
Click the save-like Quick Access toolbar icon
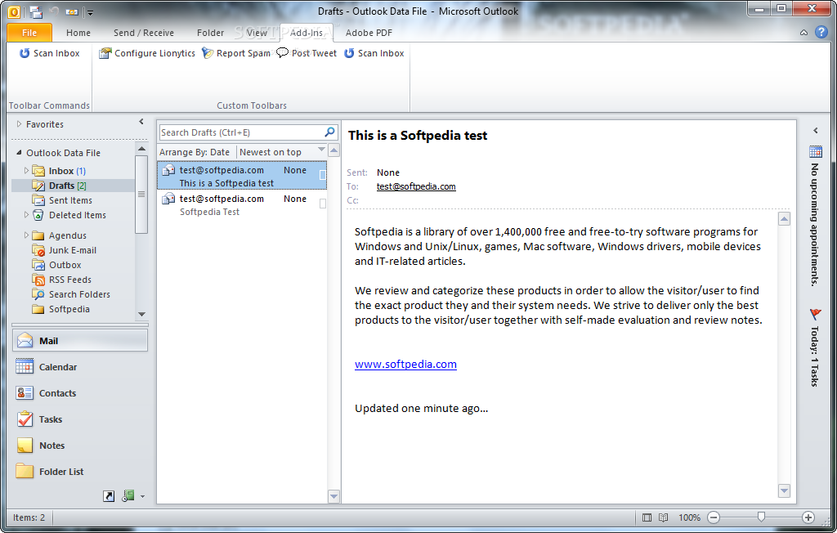click(36, 11)
